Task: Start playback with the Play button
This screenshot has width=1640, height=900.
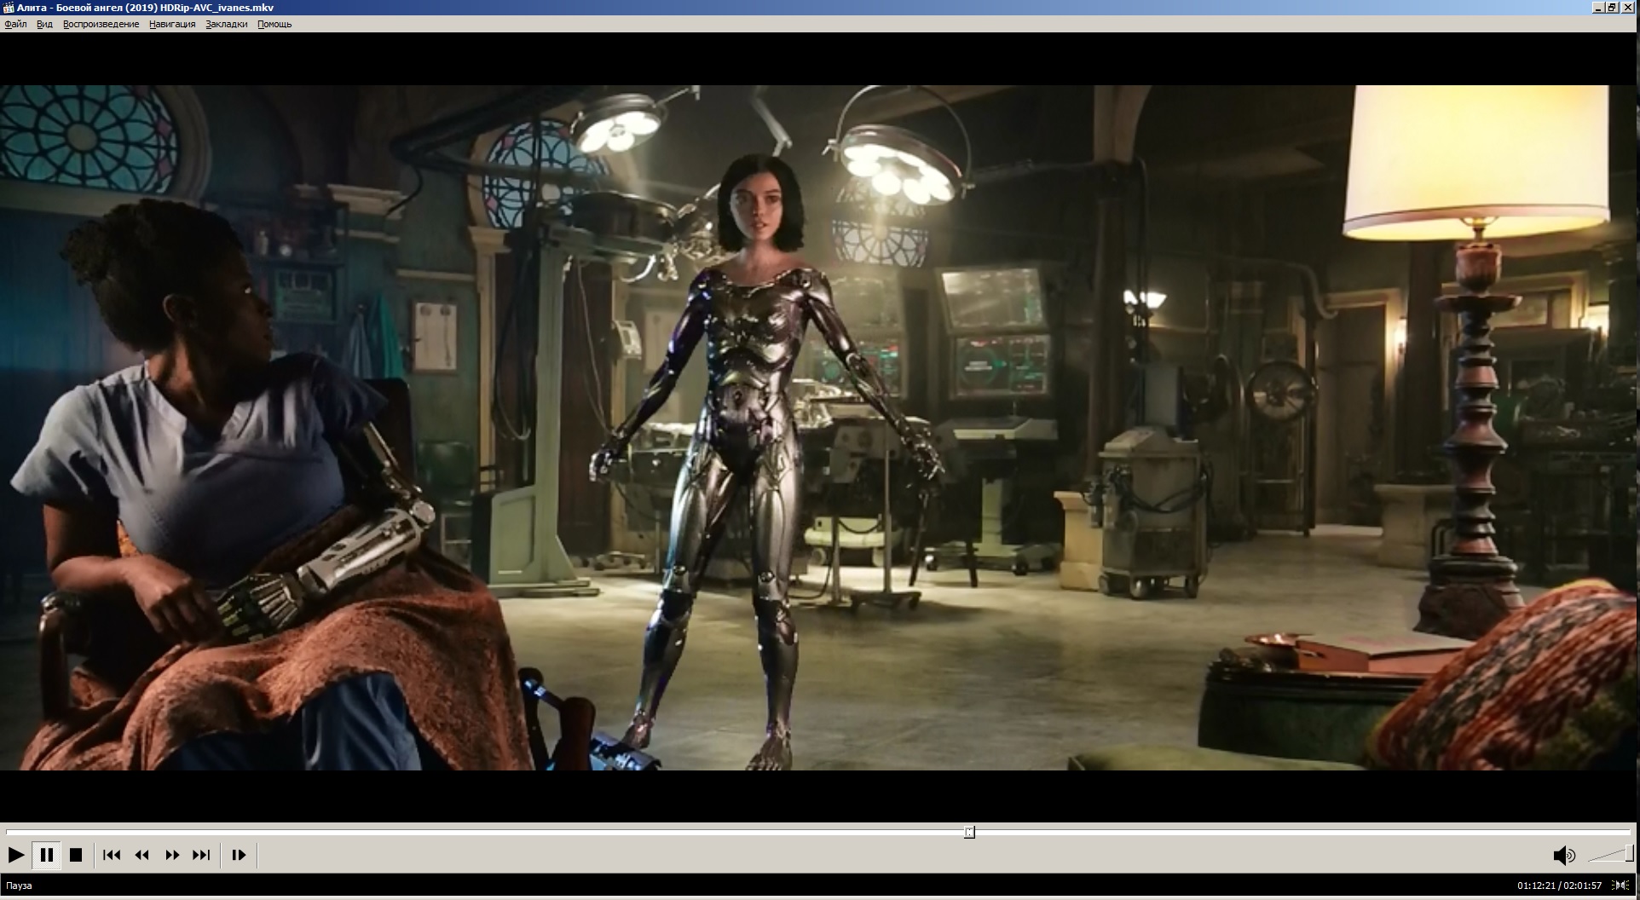Action: click(x=16, y=855)
